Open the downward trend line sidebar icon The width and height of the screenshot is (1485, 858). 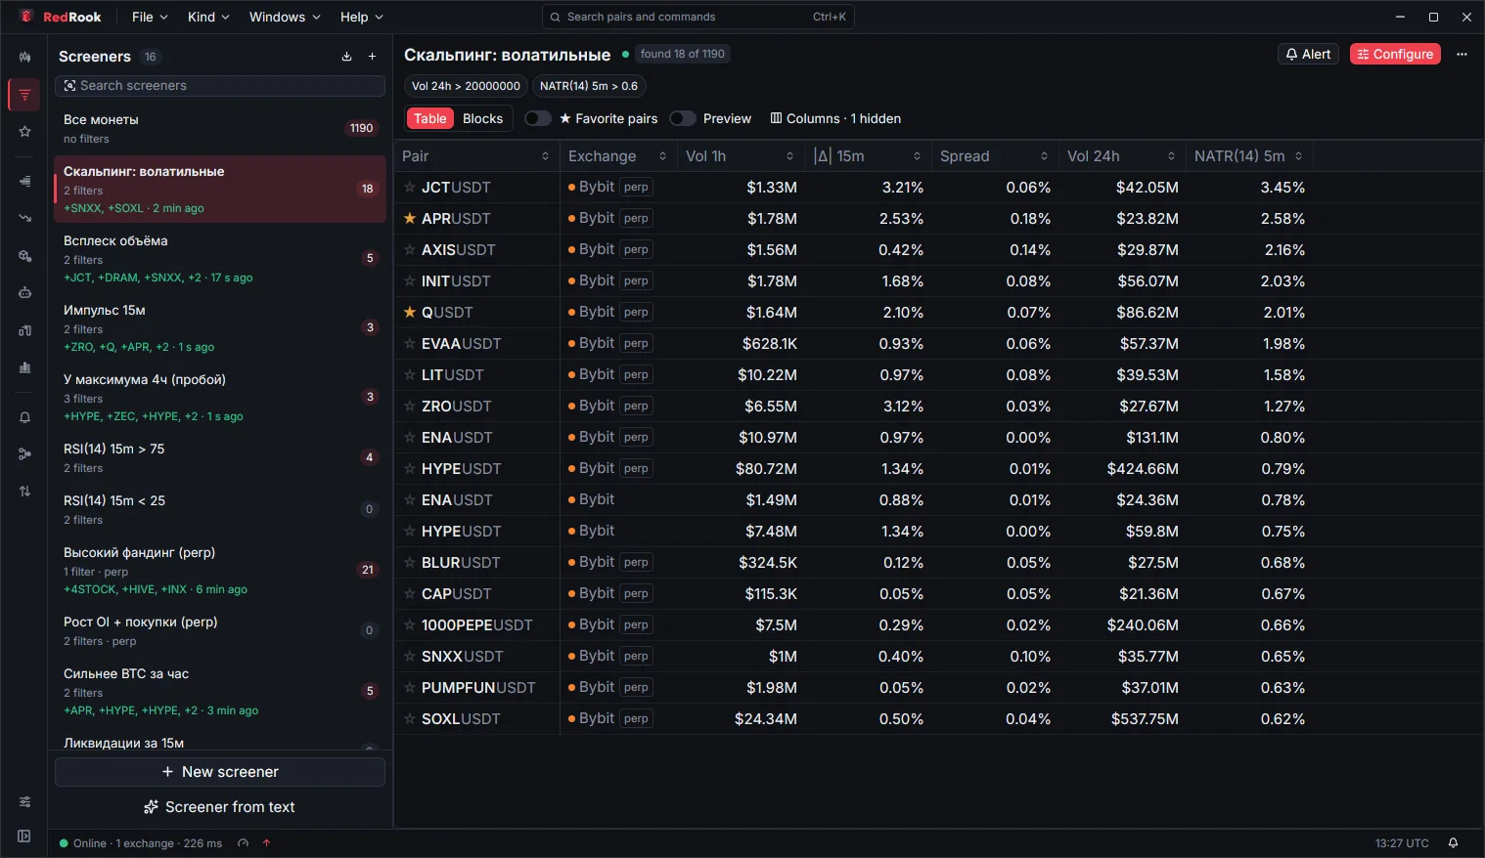[24, 218]
